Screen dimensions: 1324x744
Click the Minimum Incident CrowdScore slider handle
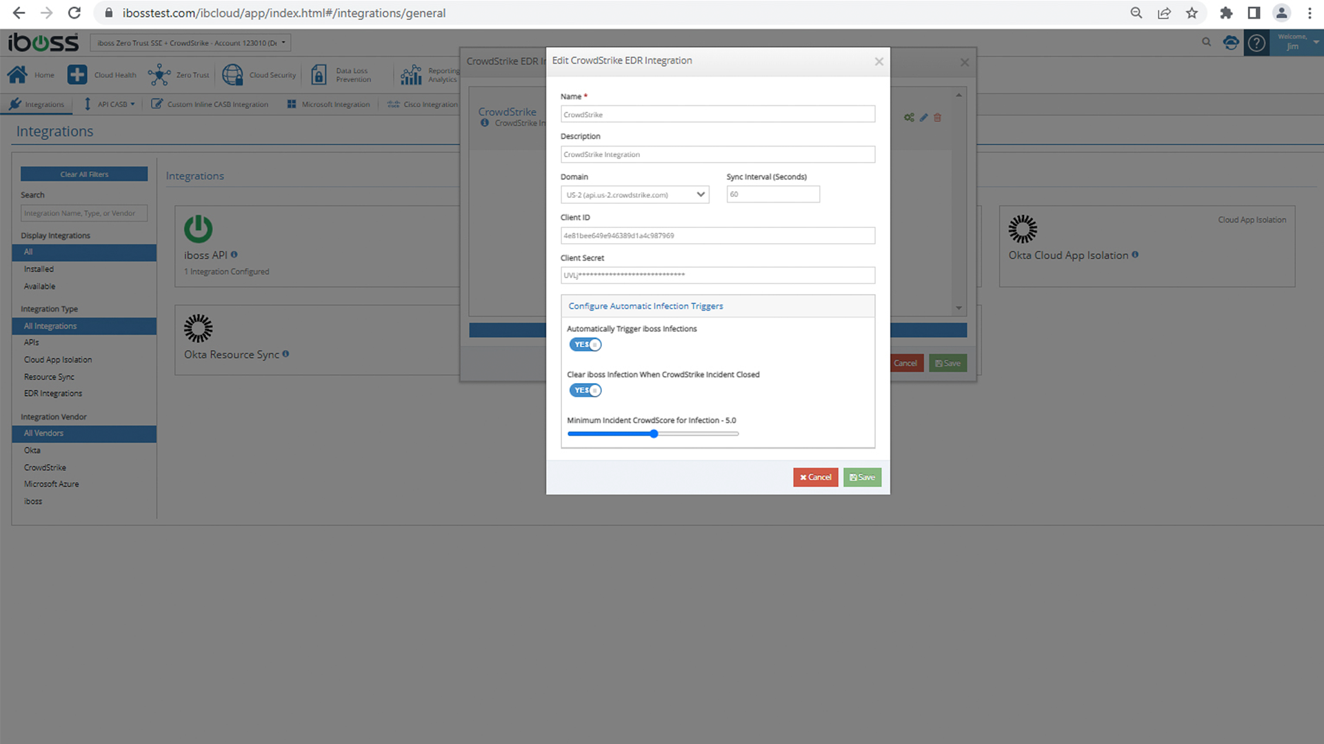(x=654, y=434)
